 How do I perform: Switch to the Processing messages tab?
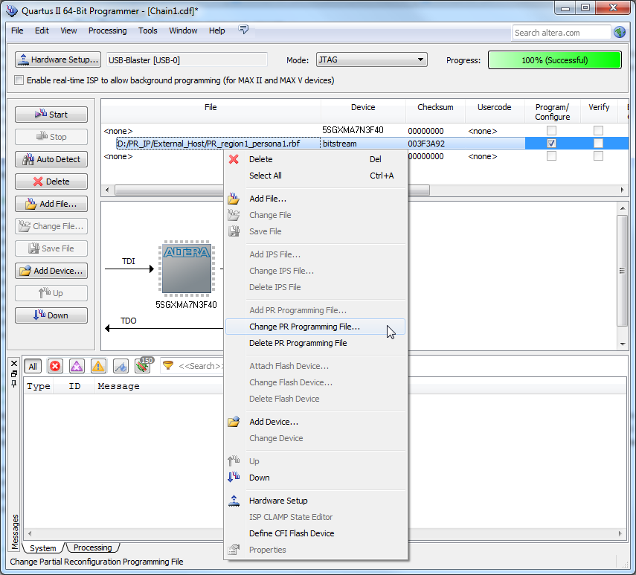(x=93, y=548)
